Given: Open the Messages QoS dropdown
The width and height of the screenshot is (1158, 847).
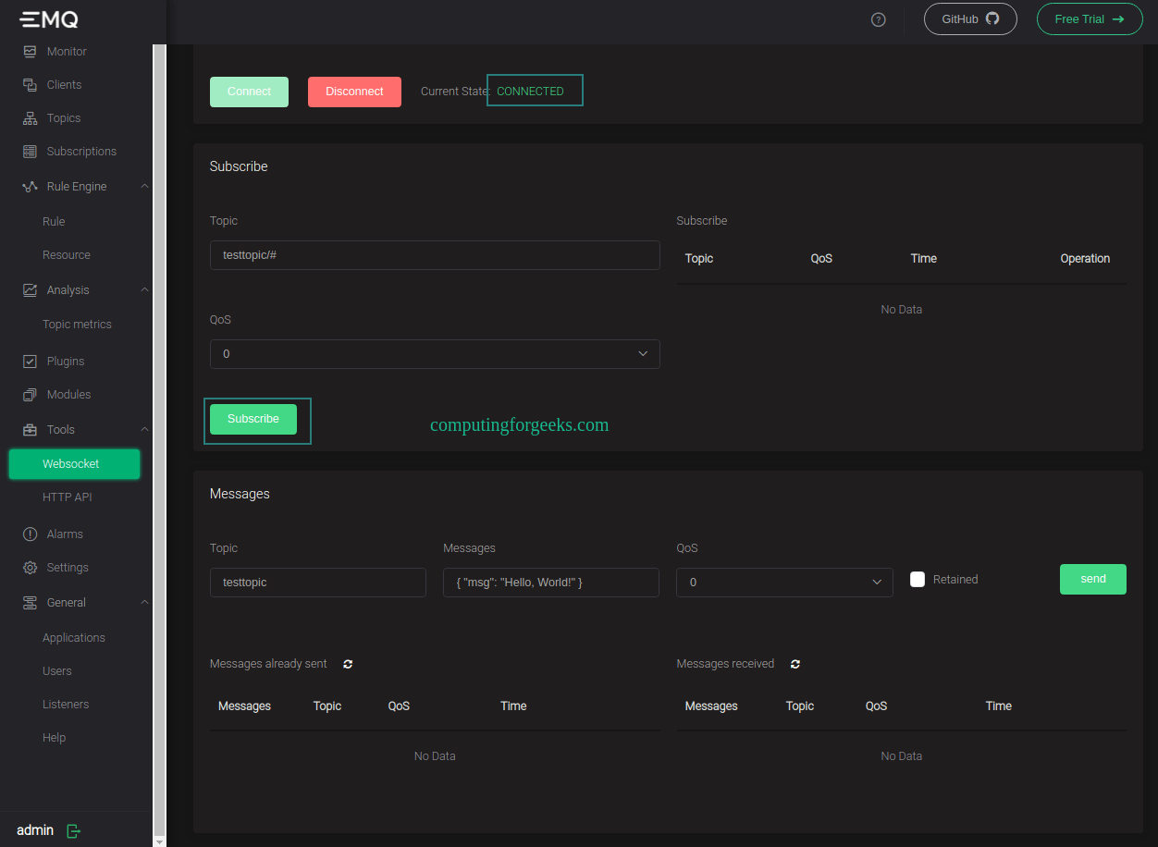Looking at the screenshot, I should (784, 583).
